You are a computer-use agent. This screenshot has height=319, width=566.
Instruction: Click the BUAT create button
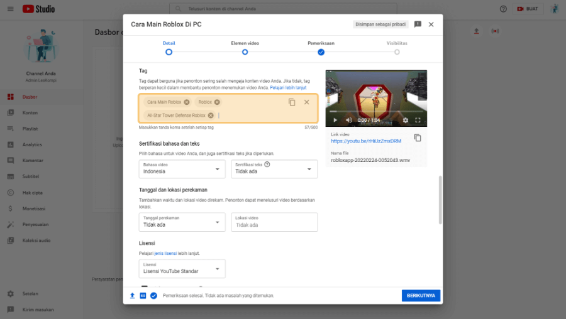point(528,9)
